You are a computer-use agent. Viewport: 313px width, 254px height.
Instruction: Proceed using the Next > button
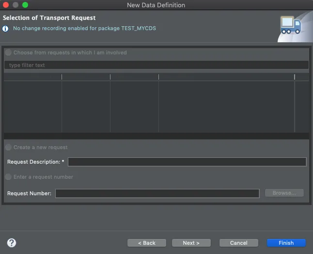click(190, 243)
